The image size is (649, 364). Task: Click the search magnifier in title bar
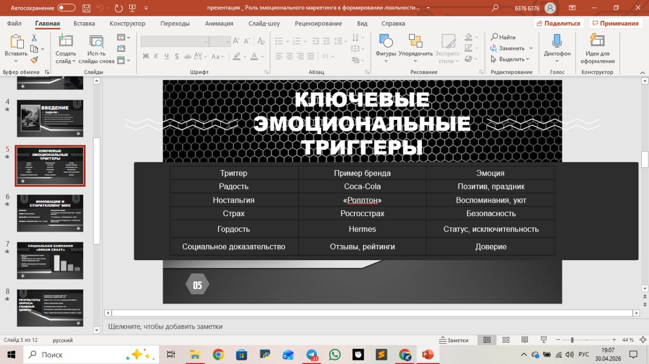pyautogui.click(x=495, y=8)
